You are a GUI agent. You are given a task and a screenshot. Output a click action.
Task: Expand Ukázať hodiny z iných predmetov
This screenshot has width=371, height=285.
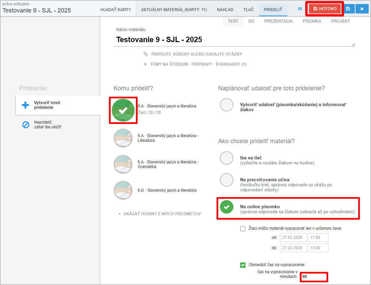coord(159,214)
